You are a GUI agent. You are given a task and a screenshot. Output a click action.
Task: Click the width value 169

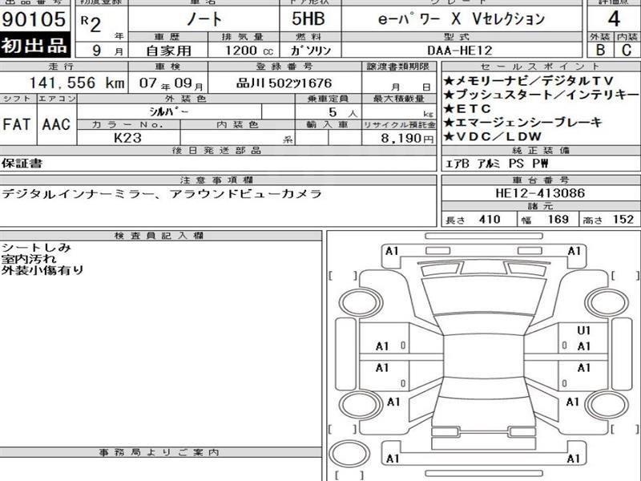[558, 220]
